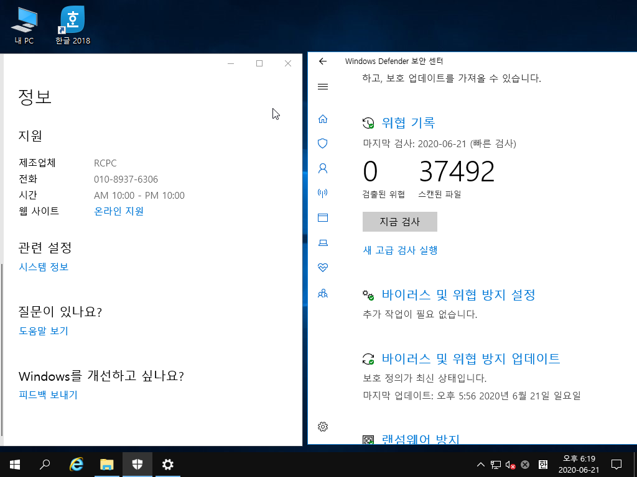
Task: Show hidden system tray icons
Action: pos(481,465)
